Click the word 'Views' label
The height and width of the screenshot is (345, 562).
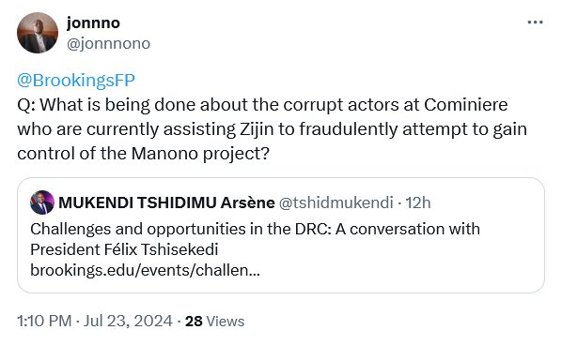pyautogui.click(x=226, y=322)
